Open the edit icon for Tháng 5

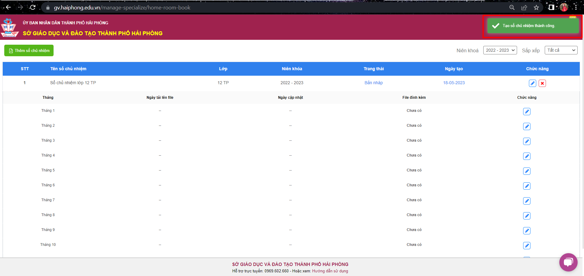[x=526, y=171]
